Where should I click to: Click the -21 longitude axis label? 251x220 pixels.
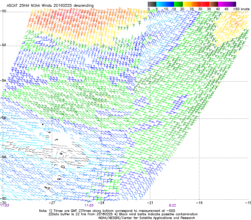[150, 203]
